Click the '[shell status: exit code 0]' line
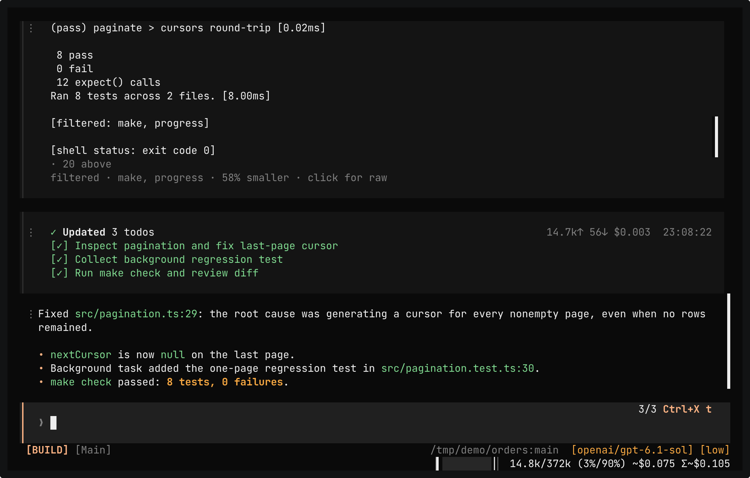Viewport: 750px width, 478px height. pyautogui.click(x=133, y=150)
